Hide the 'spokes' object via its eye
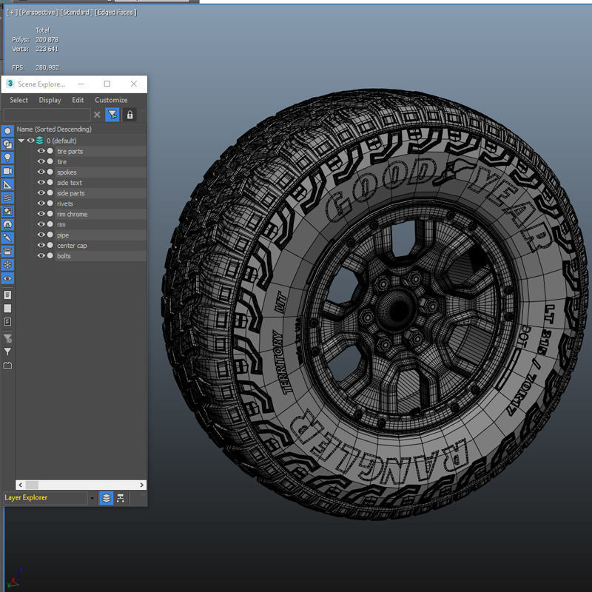 pos(41,172)
